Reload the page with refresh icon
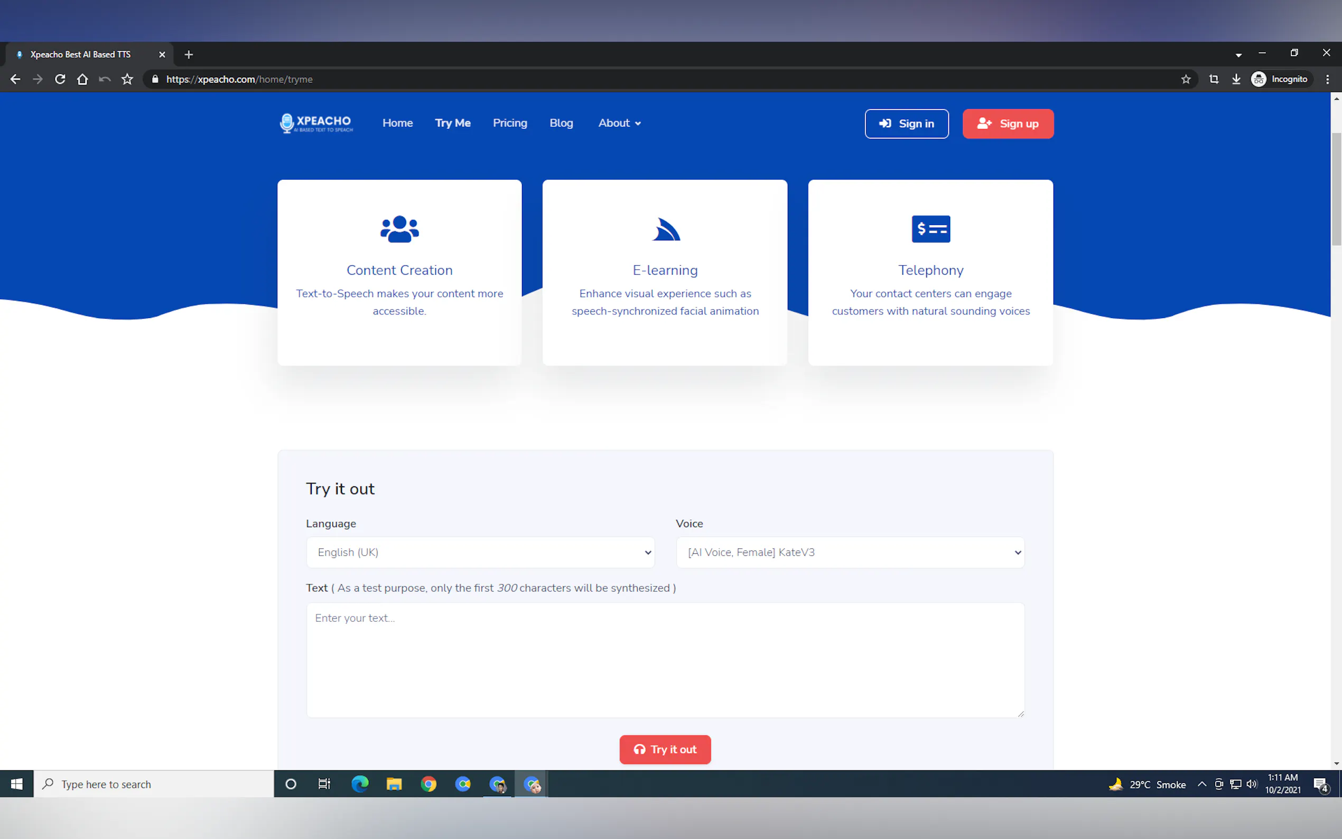This screenshot has width=1342, height=839. pos(60,79)
